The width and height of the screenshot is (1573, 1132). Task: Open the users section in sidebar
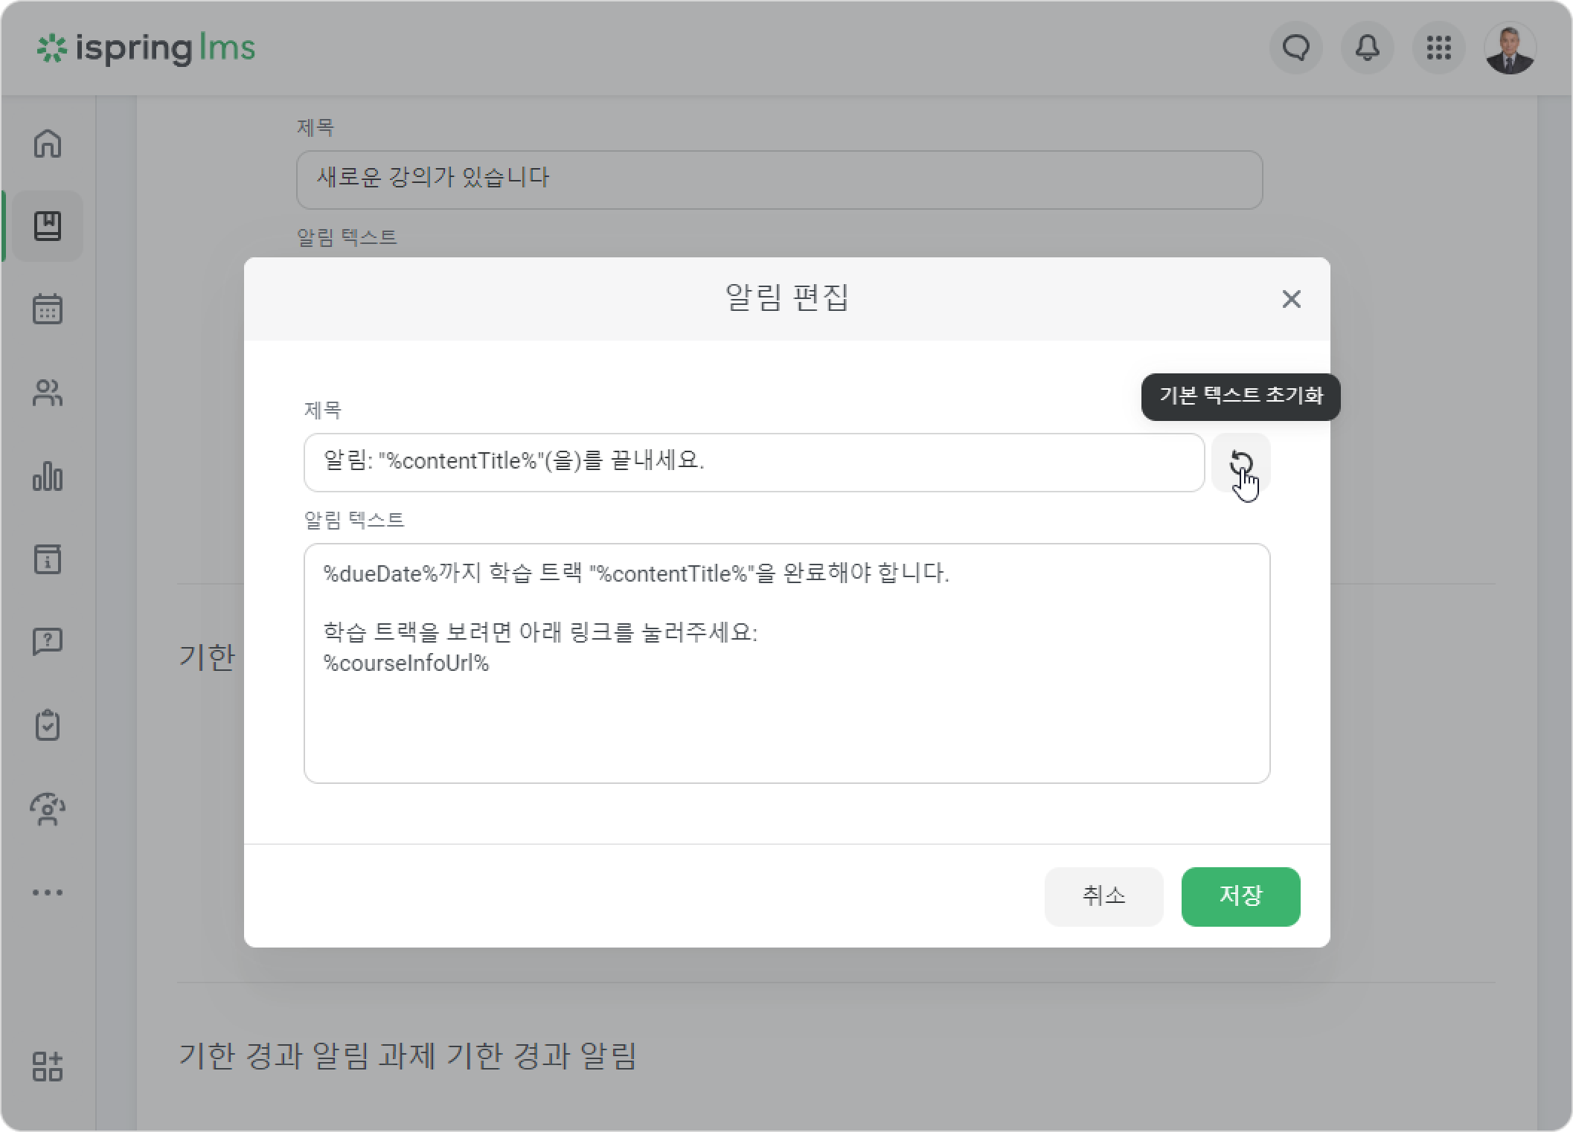(48, 393)
